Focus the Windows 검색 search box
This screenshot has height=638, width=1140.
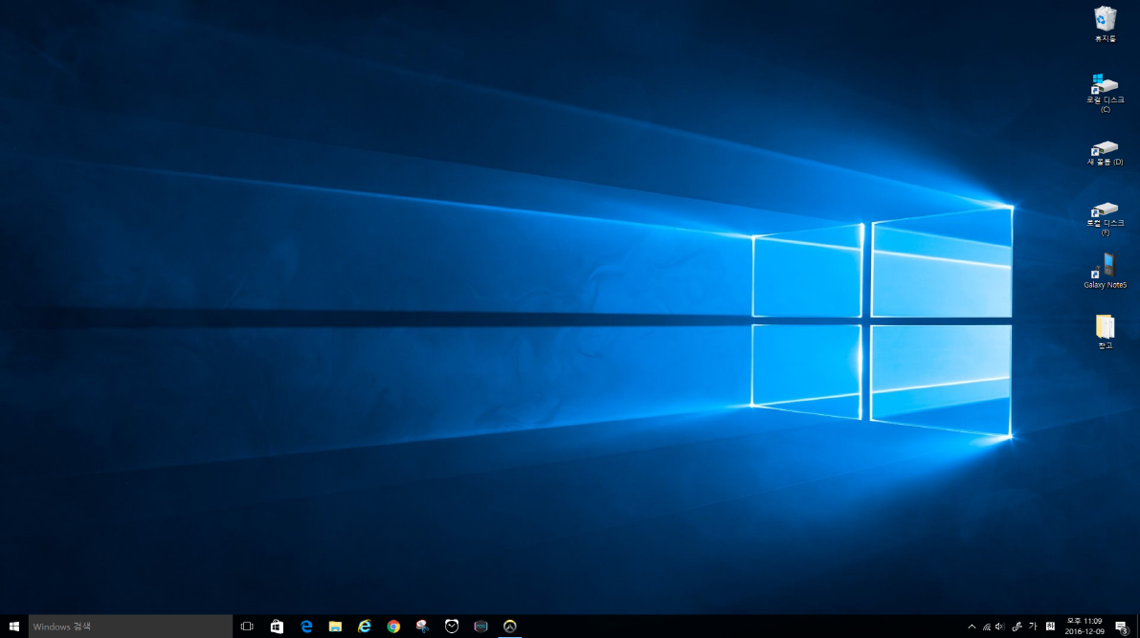pyautogui.click(x=130, y=627)
